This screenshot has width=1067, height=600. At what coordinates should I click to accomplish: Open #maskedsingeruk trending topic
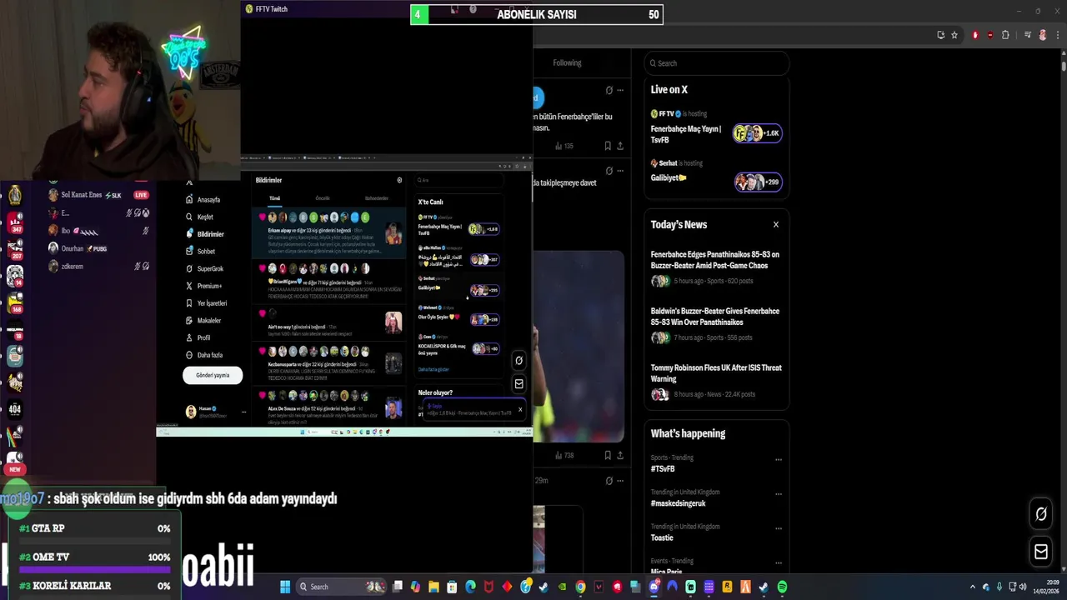pos(678,503)
